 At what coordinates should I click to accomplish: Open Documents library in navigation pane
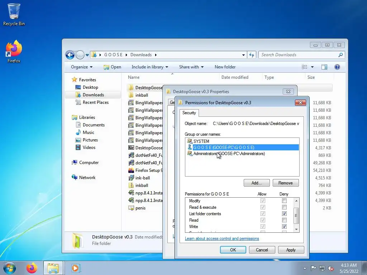click(x=94, y=125)
